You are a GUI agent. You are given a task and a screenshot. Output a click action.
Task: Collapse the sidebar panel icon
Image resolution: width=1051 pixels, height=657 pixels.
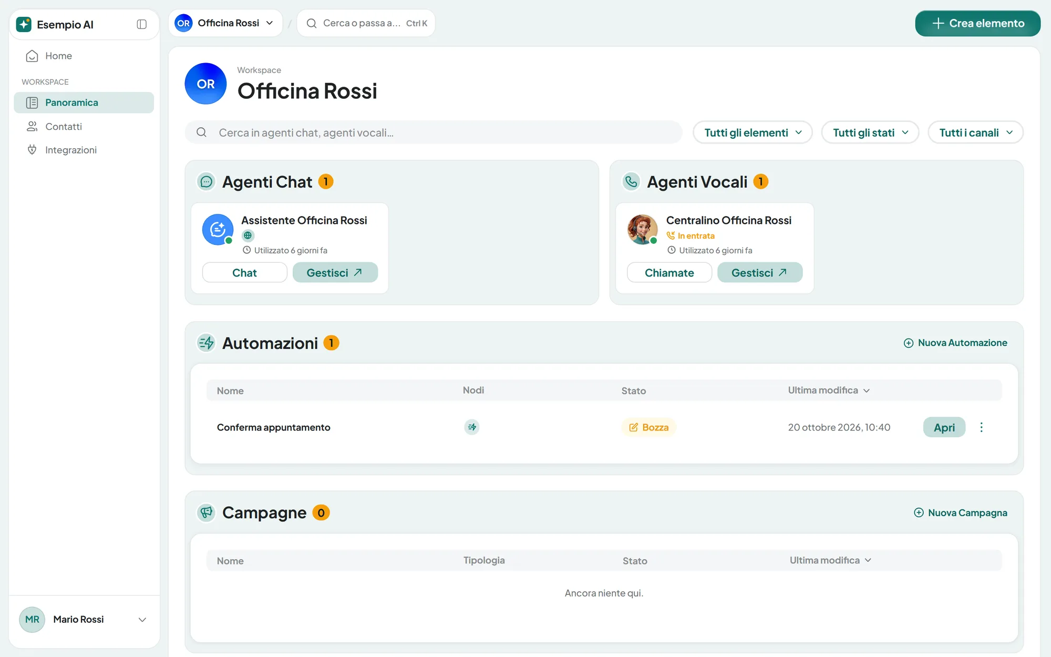[x=141, y=24]
